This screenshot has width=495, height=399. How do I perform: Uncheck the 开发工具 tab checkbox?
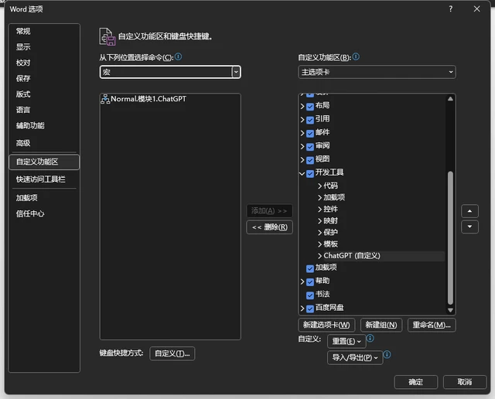(x=310, y=173)
